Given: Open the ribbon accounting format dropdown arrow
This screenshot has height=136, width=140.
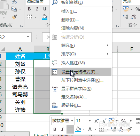Looking at the screenshot, I should click(x=131, y=9).
